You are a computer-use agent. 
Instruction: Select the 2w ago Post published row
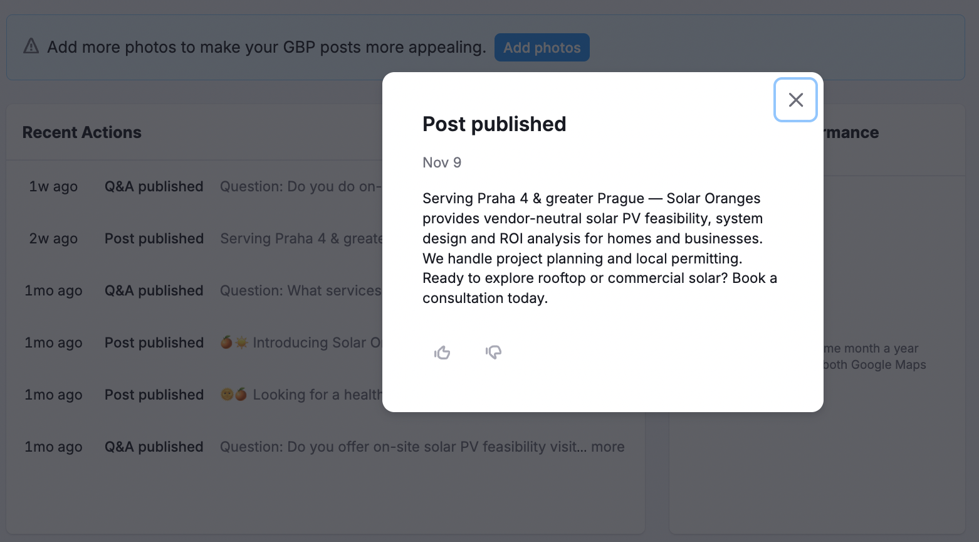pyautogui.click(x=154, y=238)
